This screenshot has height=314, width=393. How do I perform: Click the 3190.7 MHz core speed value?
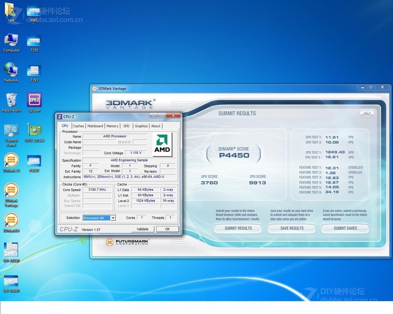pos(97,190)
